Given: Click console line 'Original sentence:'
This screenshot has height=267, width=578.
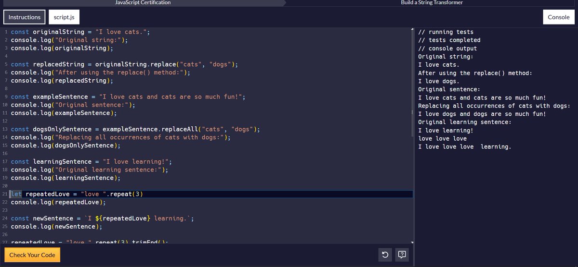Looking at the screenshot, I should pyautogui.click(x=449, y=89).
